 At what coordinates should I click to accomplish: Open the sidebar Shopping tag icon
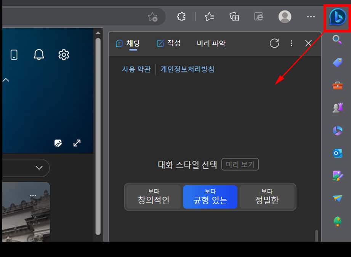[x=338, y=62]
